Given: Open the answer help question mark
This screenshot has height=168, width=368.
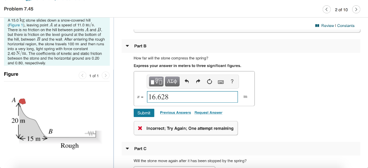Looking at the screenshot, I should coord(232,81).
